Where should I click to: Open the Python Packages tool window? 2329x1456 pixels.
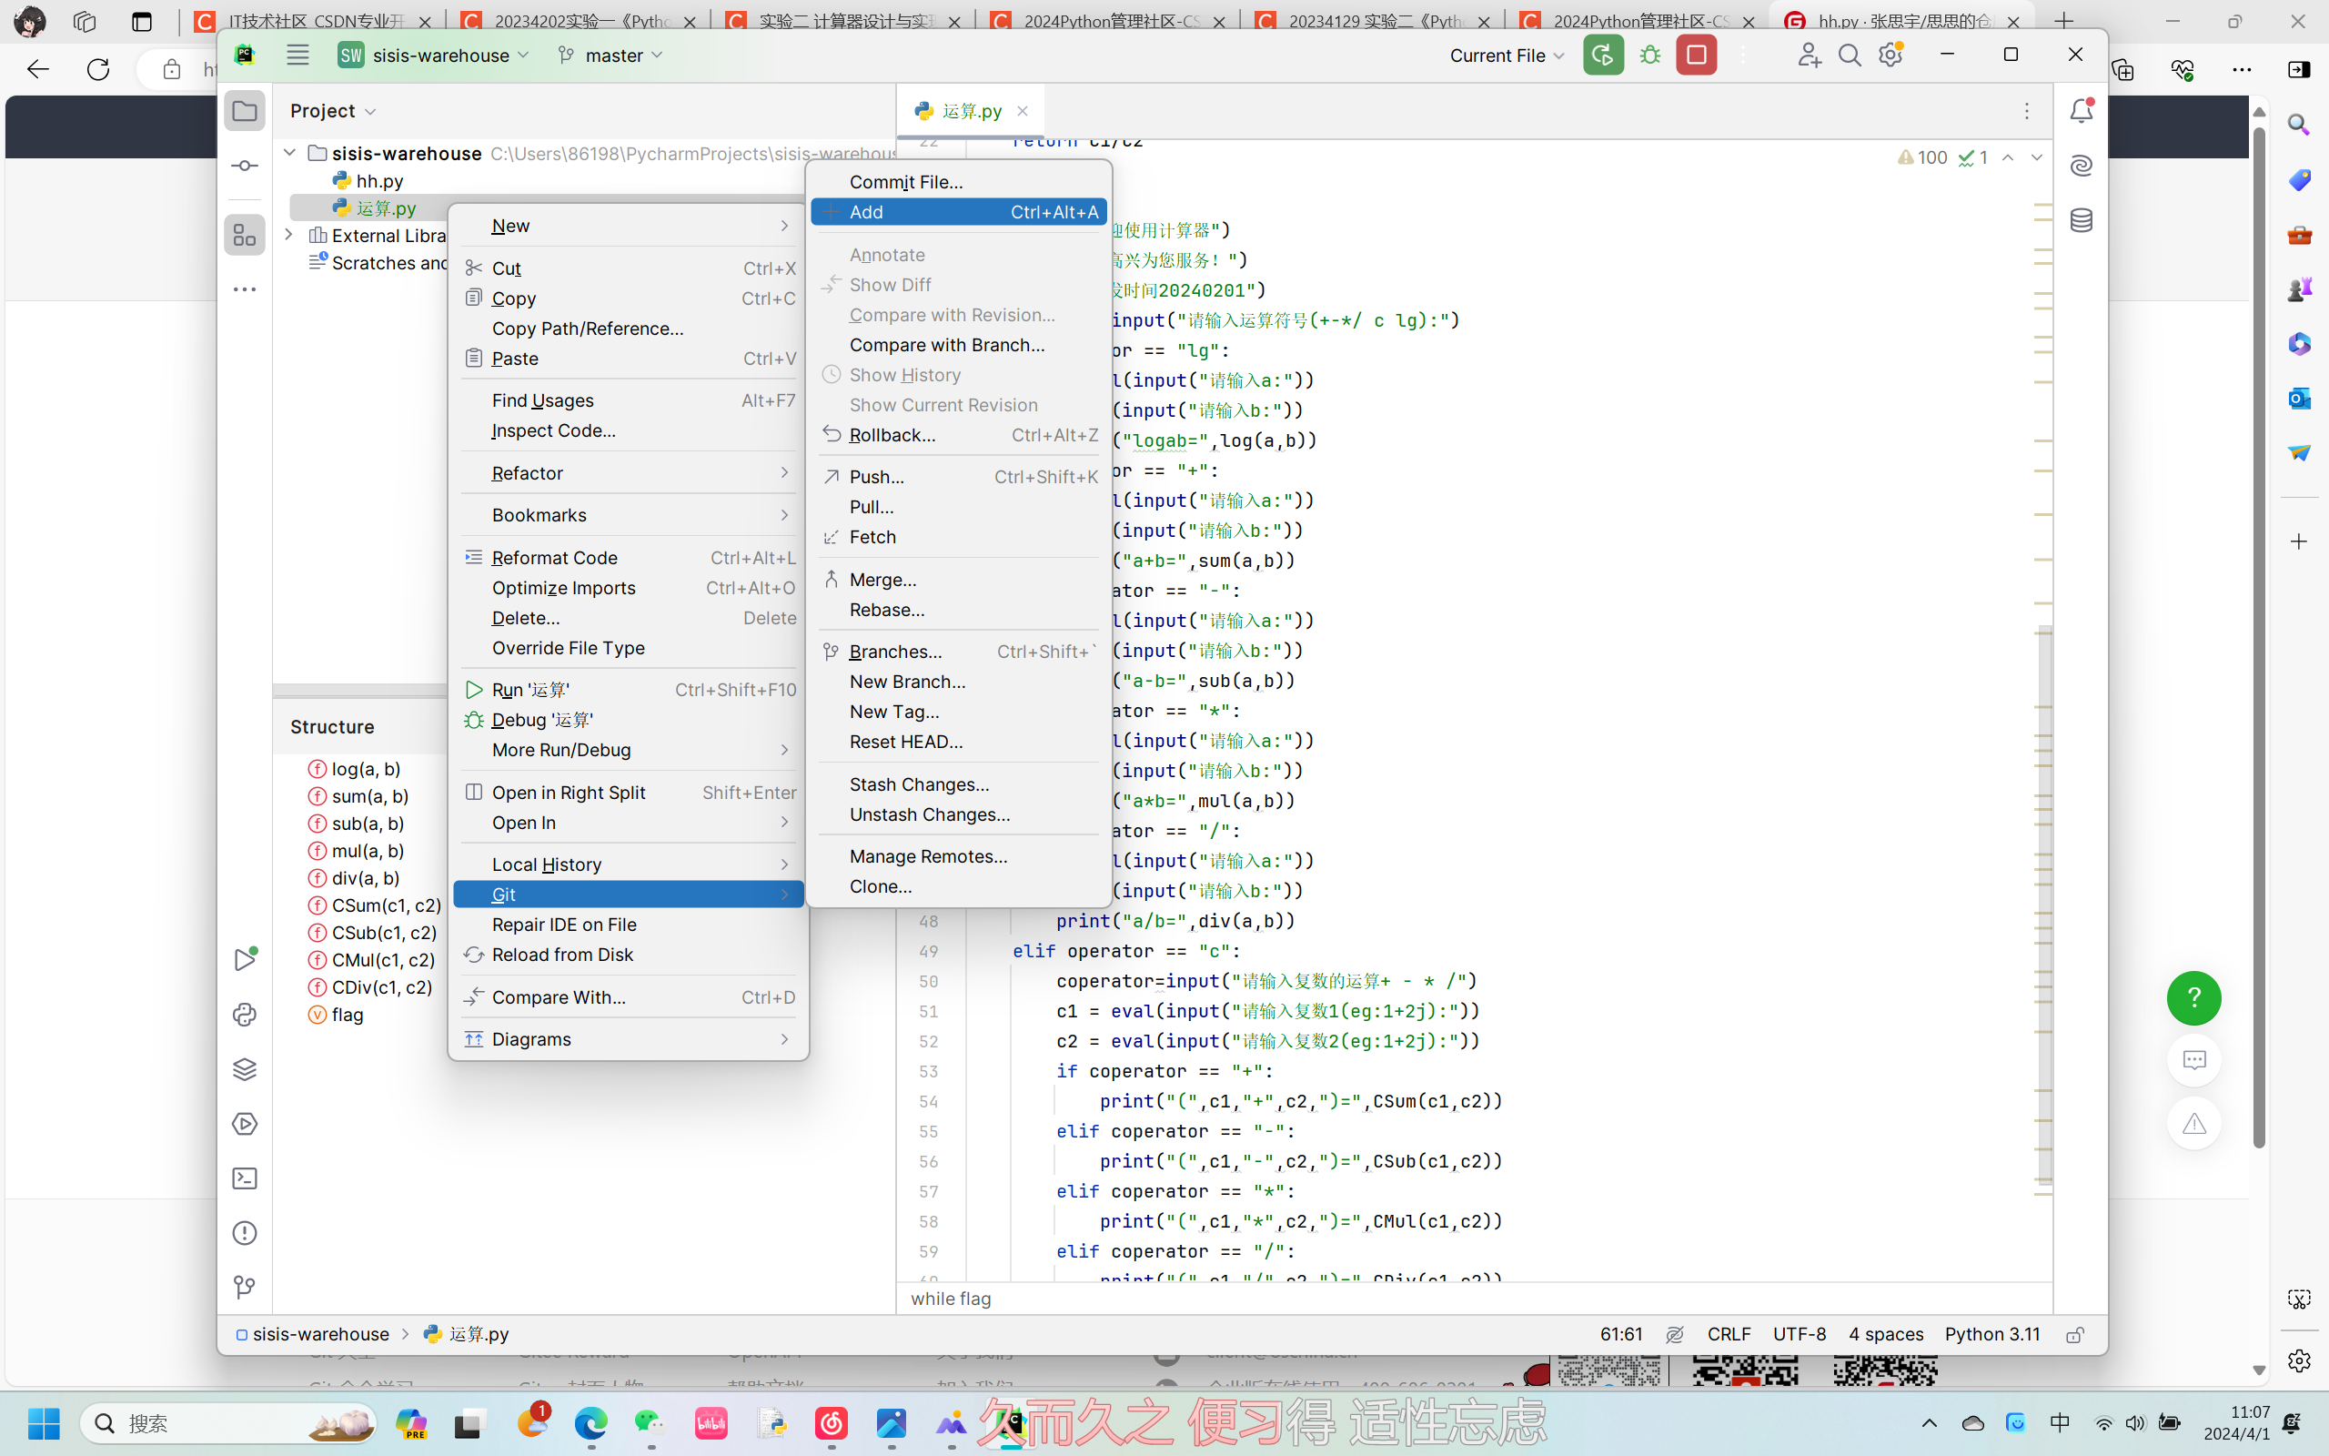point(245,1069)
